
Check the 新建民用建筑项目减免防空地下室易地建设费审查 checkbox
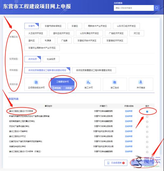click(147, 117)
